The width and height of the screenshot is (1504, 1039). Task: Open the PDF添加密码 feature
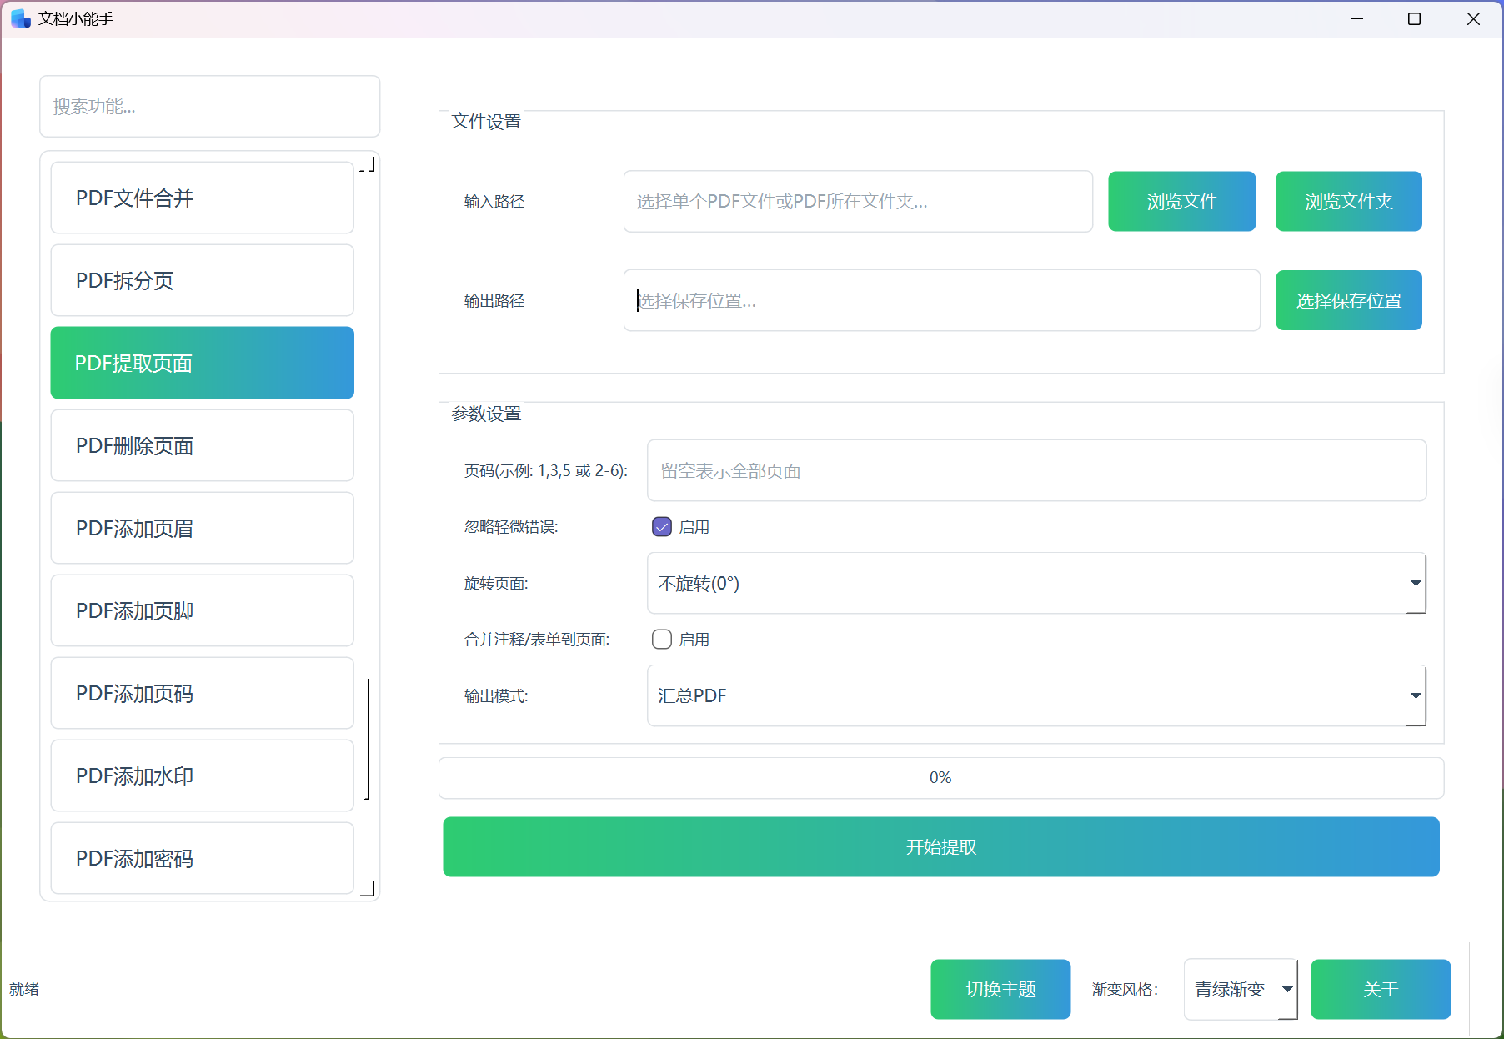(x=202, y=858)
